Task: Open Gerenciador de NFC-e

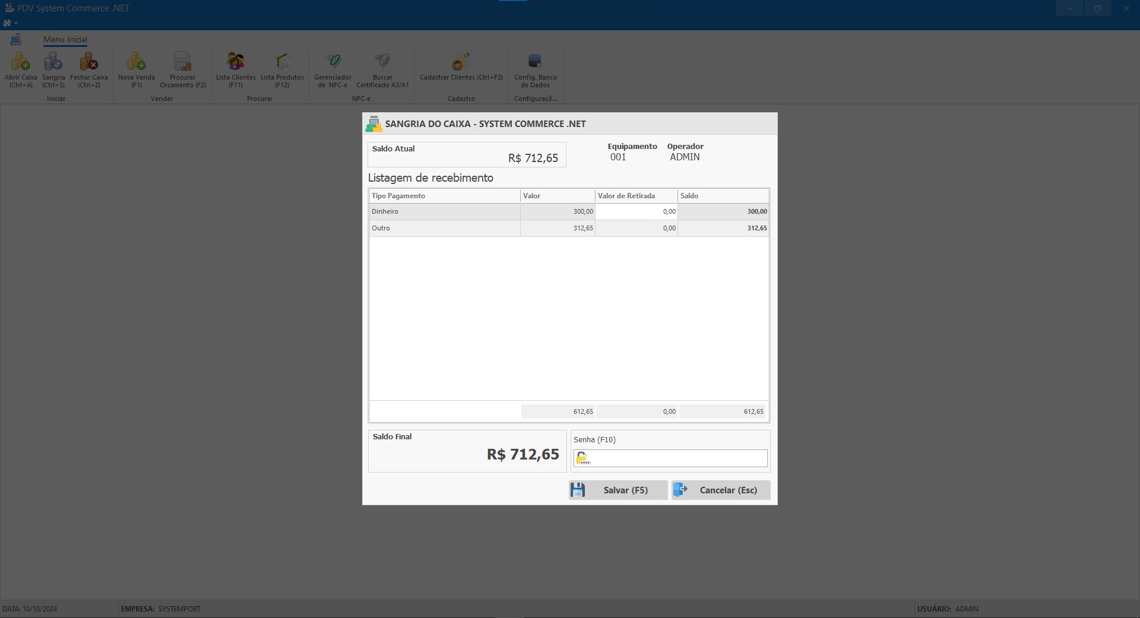Action: pos(332,62)
